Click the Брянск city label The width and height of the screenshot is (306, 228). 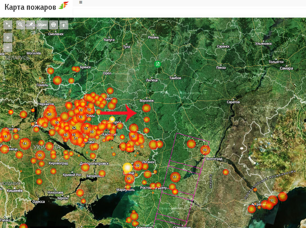86,67
